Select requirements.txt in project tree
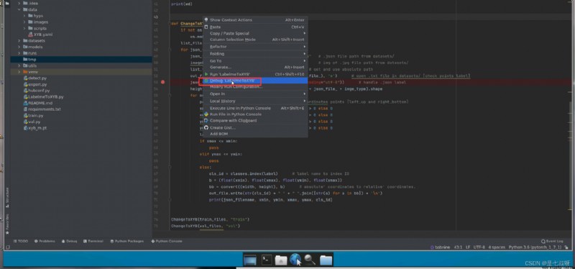575x269 pixels. click(42, 109)
